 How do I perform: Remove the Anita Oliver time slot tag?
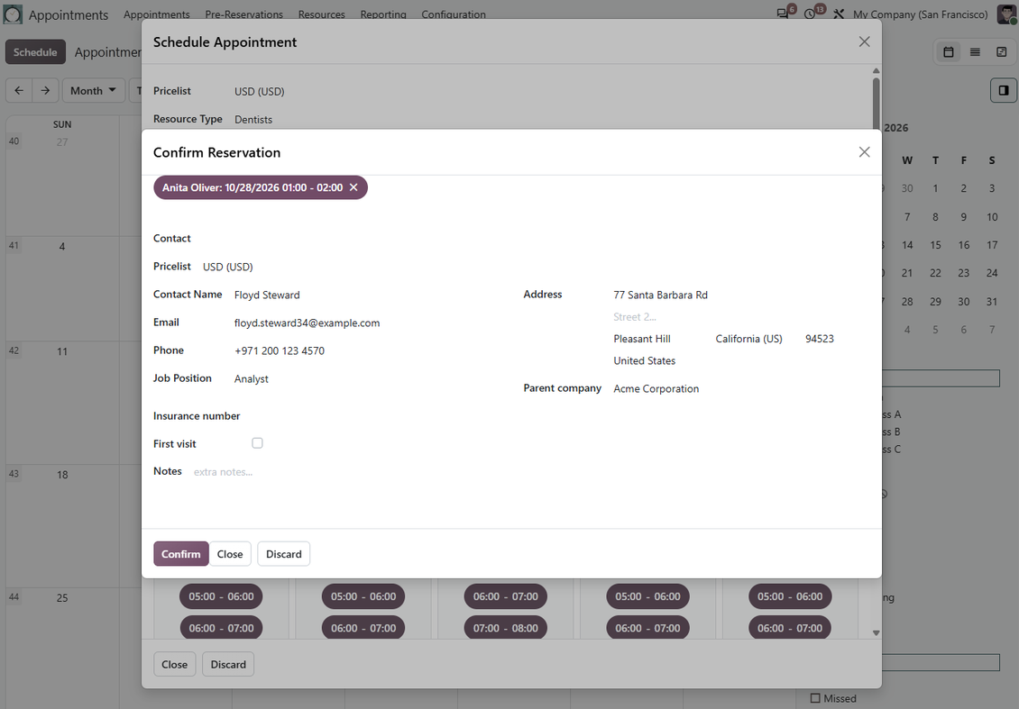coord(353,187)
